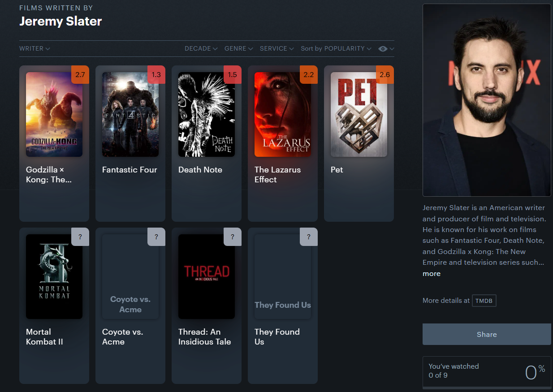The width and height of the screenshot is (553, 392).
Task: Click Thread: An Insidious Tale title text
Action: coord(205,337)
